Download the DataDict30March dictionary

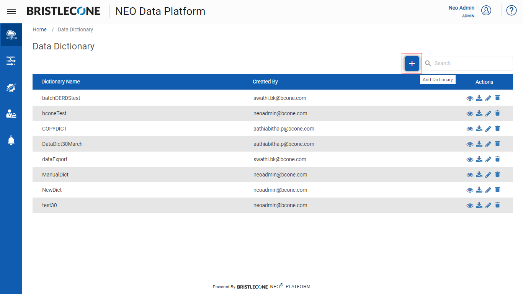click(479, 144)
